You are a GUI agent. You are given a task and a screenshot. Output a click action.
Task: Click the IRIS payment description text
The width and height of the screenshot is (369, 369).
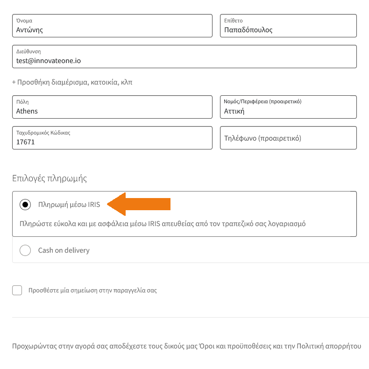(x=163, y=224)
